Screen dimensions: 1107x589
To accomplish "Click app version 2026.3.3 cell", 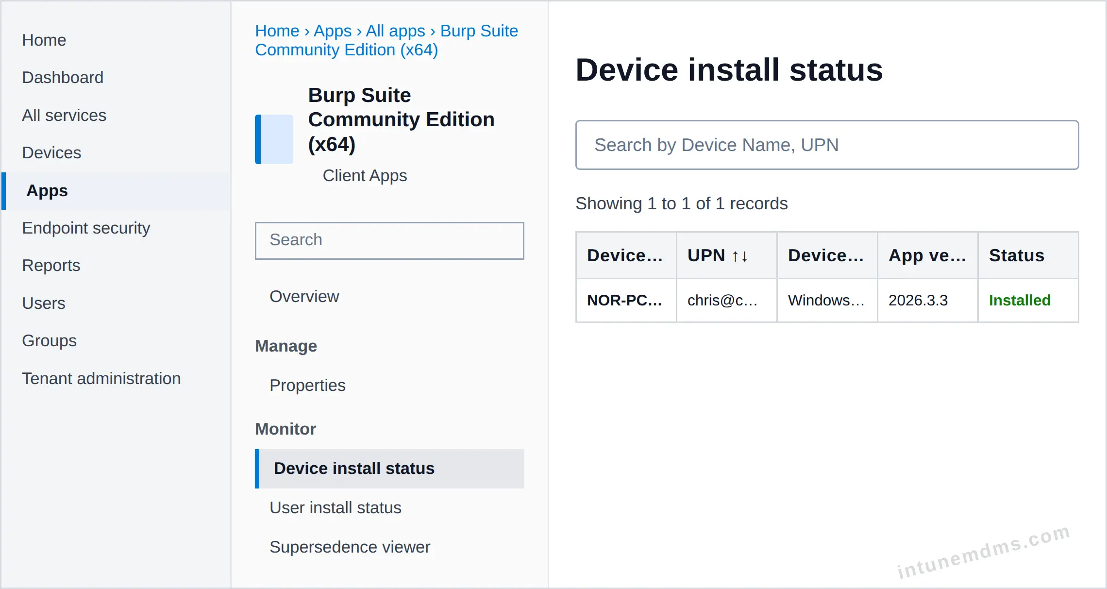I will pos(927,300).
